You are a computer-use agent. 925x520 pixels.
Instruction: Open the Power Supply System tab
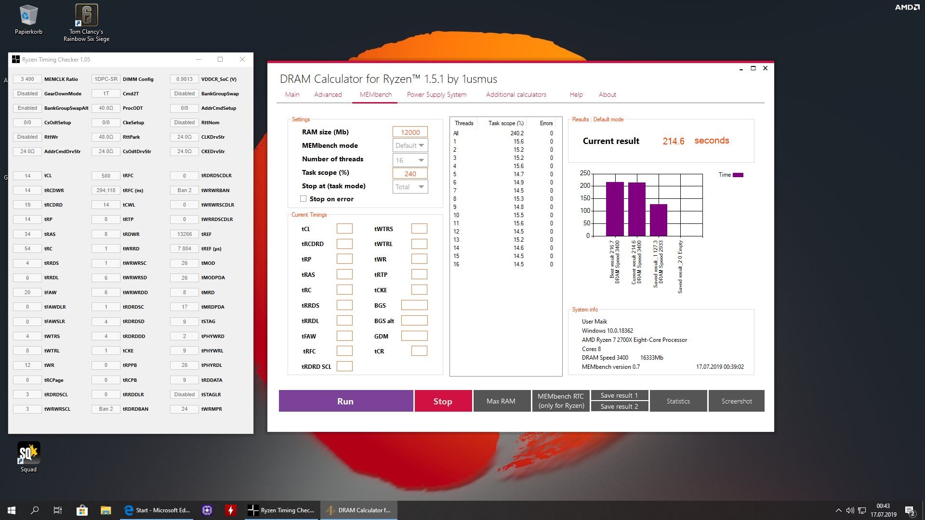436,95
